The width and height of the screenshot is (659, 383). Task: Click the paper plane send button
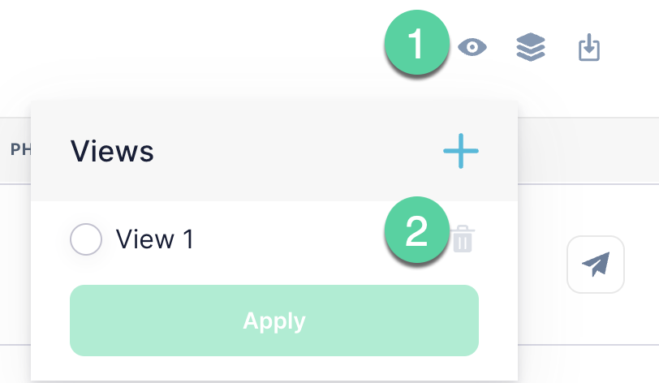pyautogui.click(x=596, y=264)
